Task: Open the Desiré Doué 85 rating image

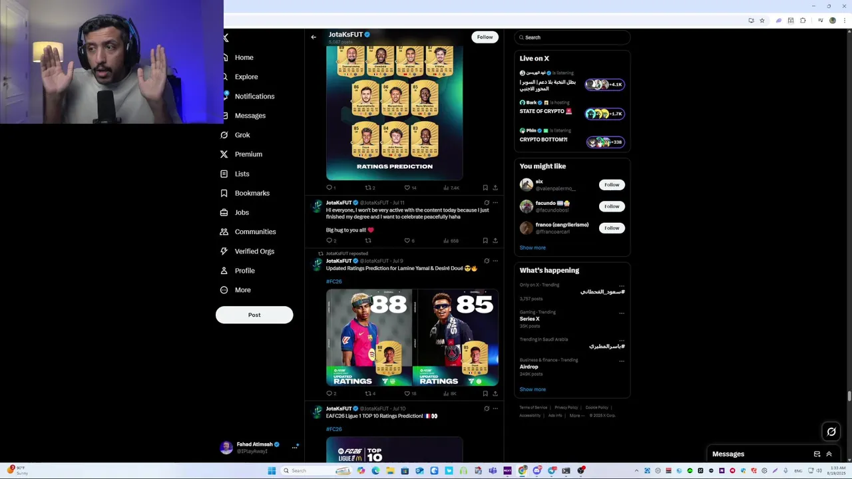Action: [x=455, y=338]
